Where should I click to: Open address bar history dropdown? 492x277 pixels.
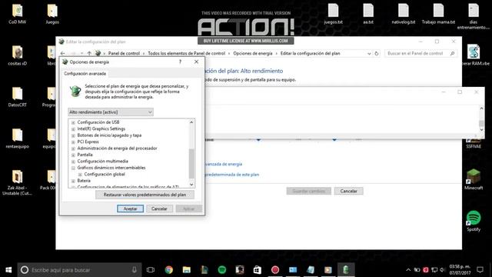pos(369,53)
